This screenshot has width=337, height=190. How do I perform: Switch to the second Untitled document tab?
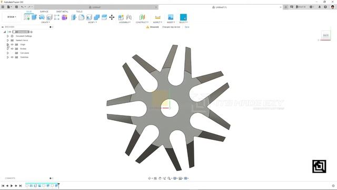219,7
